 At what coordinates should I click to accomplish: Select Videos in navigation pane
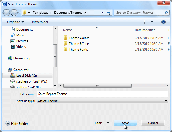pyautogui.click(x=21, y=47)
